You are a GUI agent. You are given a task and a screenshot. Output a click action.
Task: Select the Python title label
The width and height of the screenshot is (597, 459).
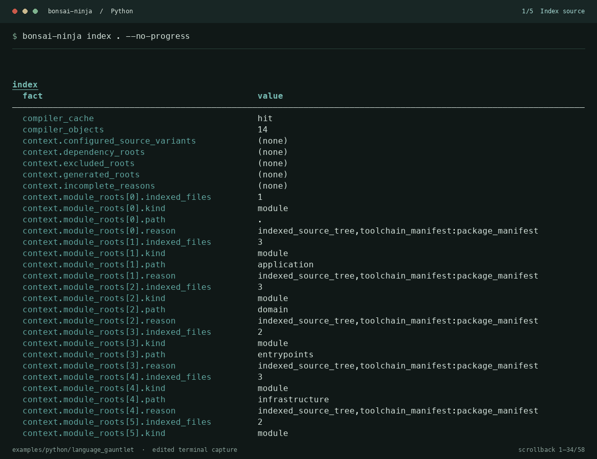click(x=122, y=11)
